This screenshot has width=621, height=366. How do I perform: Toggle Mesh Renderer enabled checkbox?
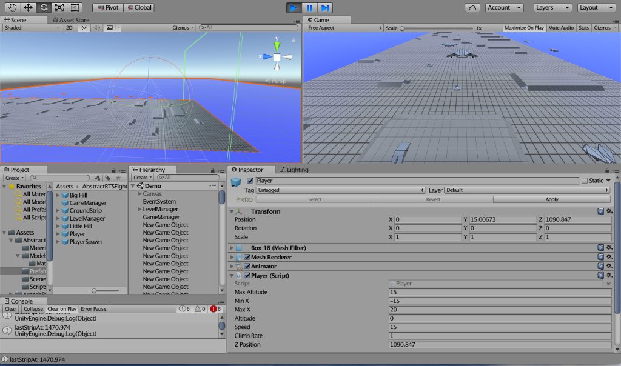click(247, 257)
